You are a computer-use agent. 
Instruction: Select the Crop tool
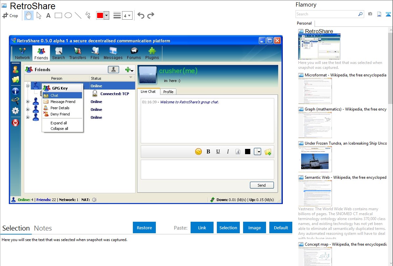click(10, 15)
